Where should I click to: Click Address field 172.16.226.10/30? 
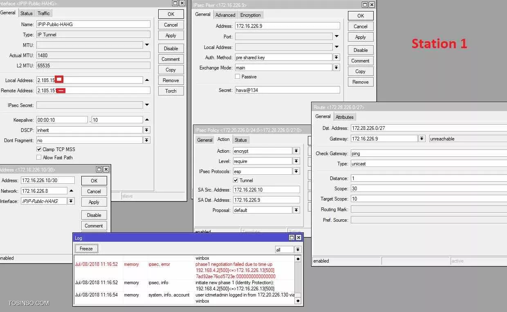[48, 181]
